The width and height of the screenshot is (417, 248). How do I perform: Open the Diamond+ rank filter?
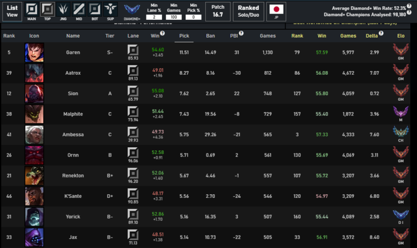(x=132, y=10)
